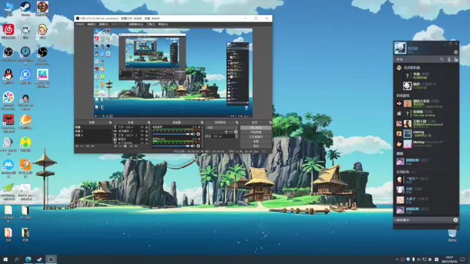
Task: Open the scene transition type dropdown
Action: 222,127
